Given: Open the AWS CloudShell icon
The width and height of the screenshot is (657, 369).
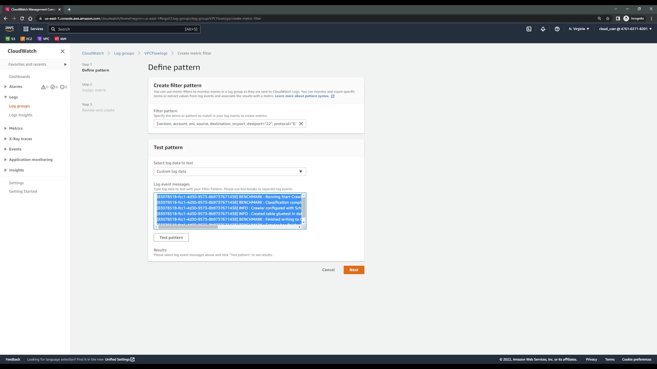Looking at the screenshot, I should [x=529, y=29].
